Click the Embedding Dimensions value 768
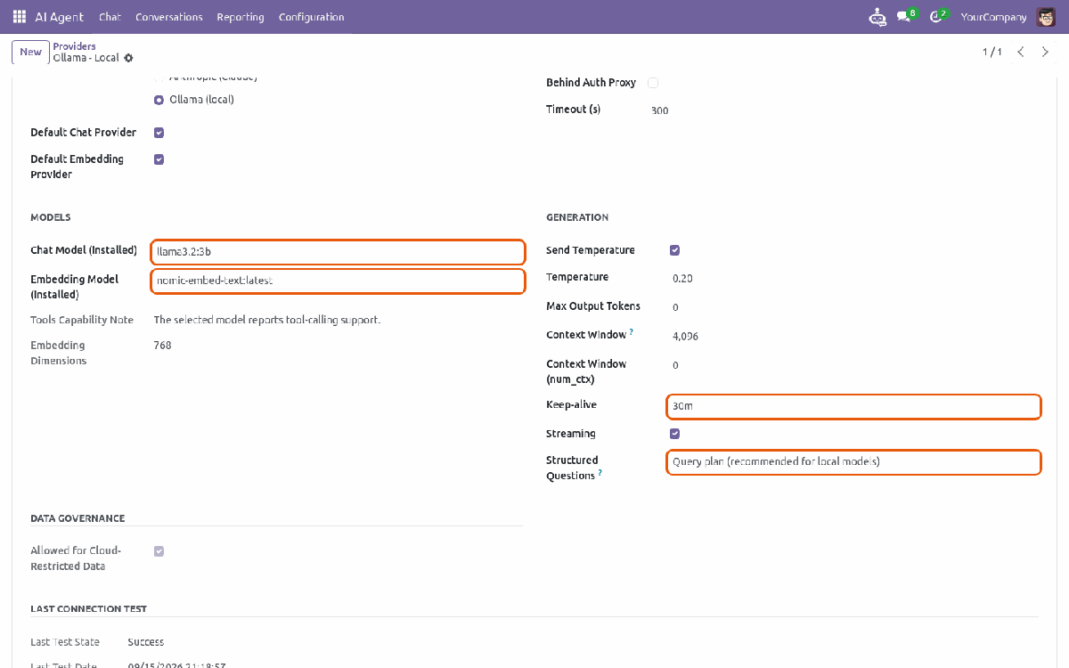 [x=162, y=346]
